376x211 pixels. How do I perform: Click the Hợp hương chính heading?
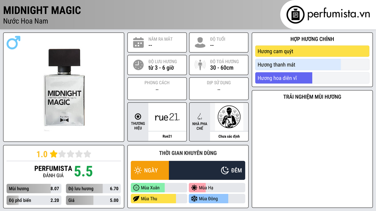point(312,39)
